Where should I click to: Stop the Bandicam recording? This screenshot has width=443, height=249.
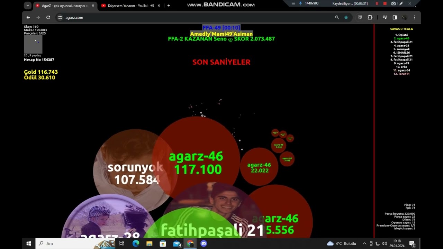pyautogui.click(x=385, y=3)
